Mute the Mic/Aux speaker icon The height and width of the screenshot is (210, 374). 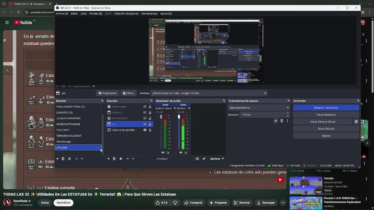[x=181, y=153]
